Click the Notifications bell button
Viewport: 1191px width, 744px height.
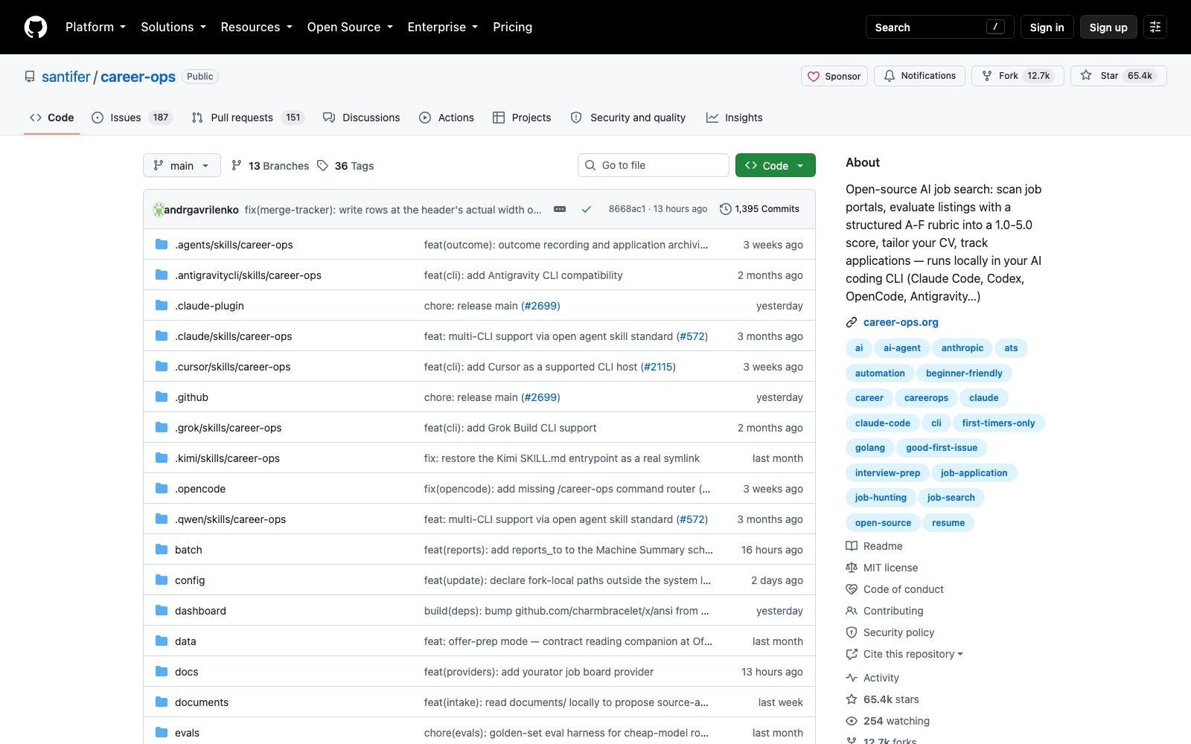click(x=920, y=76)
